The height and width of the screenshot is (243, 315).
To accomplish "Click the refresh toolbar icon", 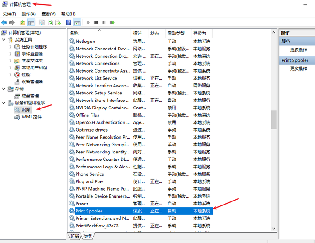I will 50,22.
